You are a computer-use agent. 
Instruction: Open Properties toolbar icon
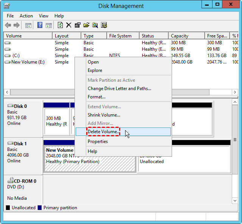click(x=78, y=25)
